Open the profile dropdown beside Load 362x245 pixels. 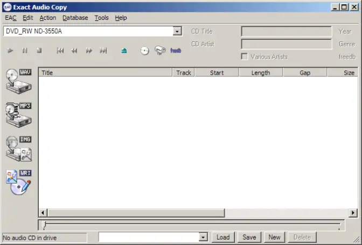coord(203,237)
